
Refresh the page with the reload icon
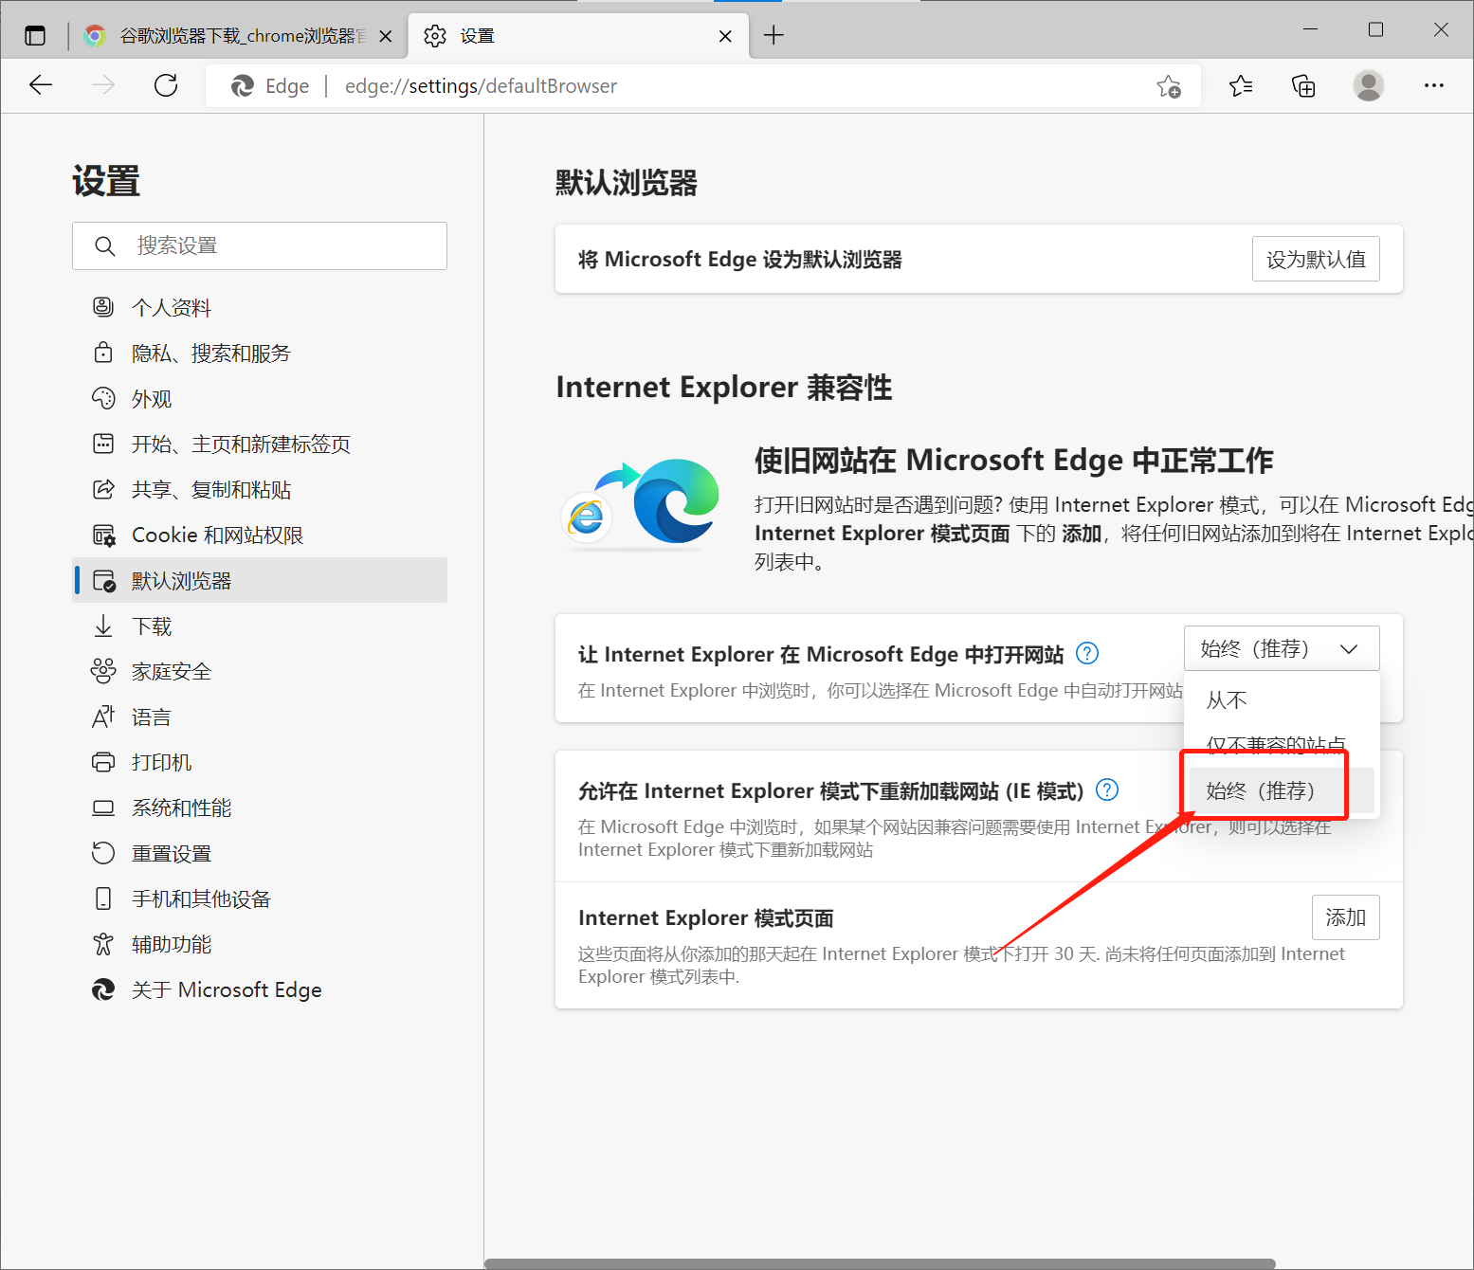tap(166, 85)
